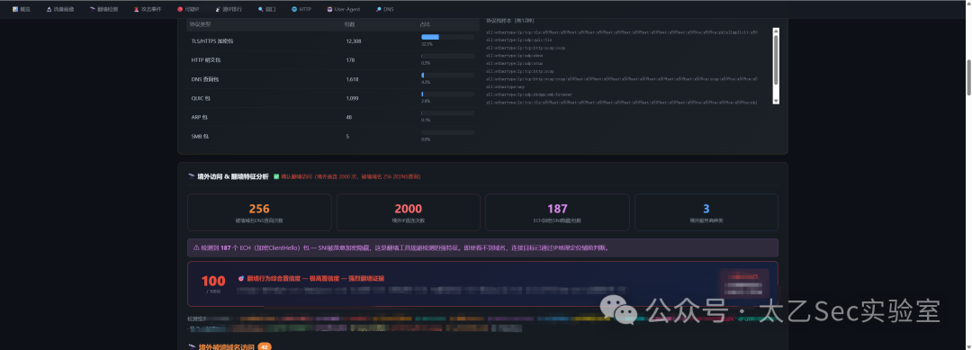
Task: Select the User-Agent tab
Action: (x=344, y=9)
